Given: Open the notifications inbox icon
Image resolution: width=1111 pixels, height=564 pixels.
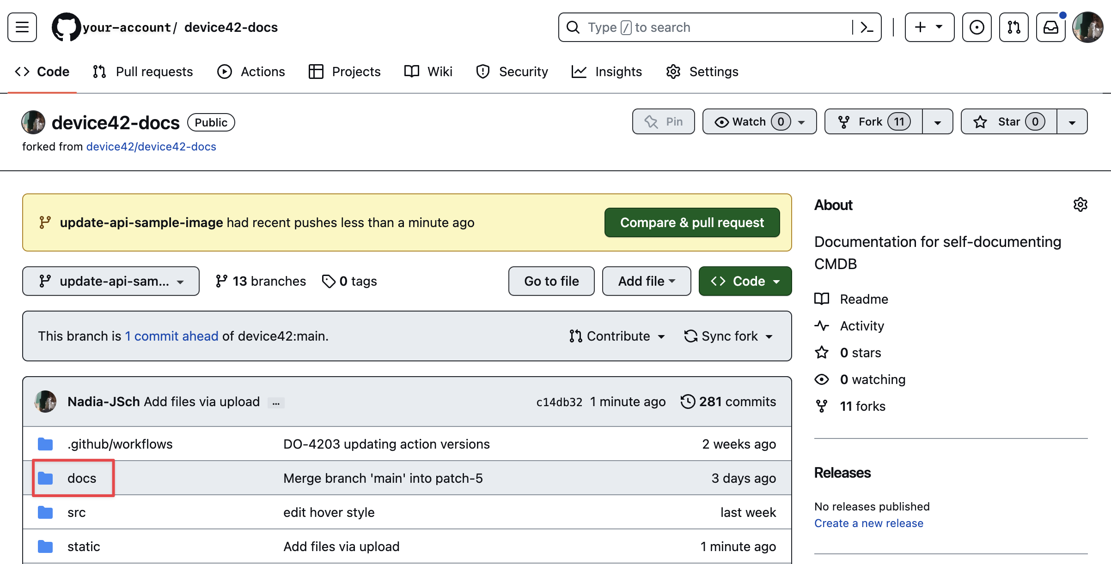Looking at the screenshot, I should pos(1050,27).
